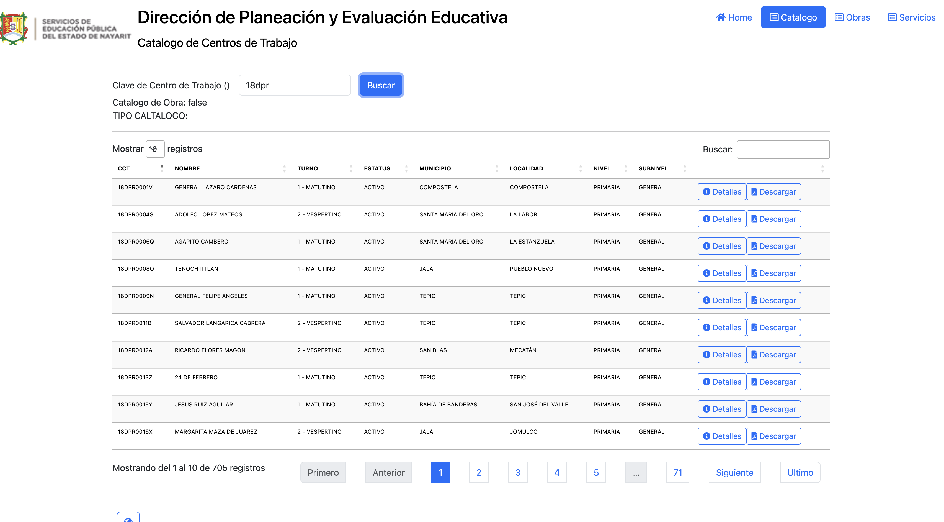The width and height of the screenshot is (944, 522).
Task: Focus the table Buscar filter field
Action: pyautogui.click(x=783, y=150)
